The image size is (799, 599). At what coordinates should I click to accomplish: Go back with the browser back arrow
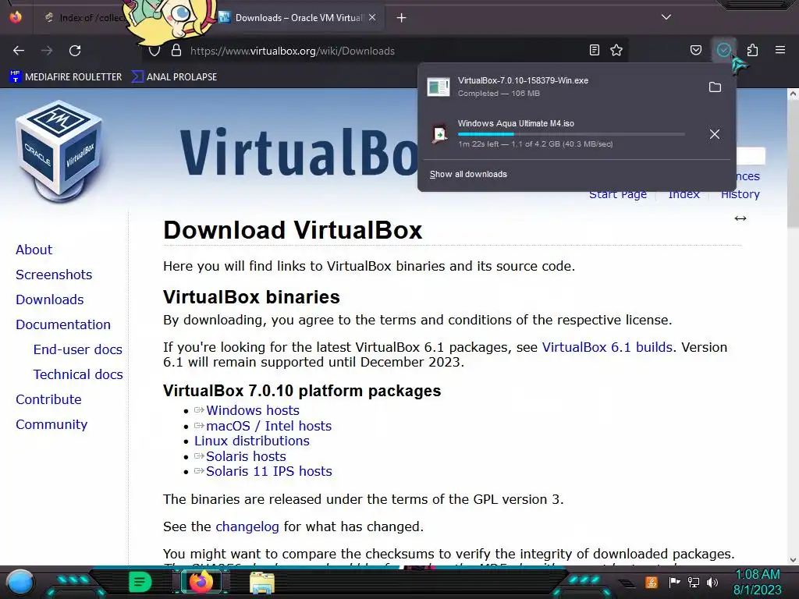pyautogui.click(x=19, y=51)
